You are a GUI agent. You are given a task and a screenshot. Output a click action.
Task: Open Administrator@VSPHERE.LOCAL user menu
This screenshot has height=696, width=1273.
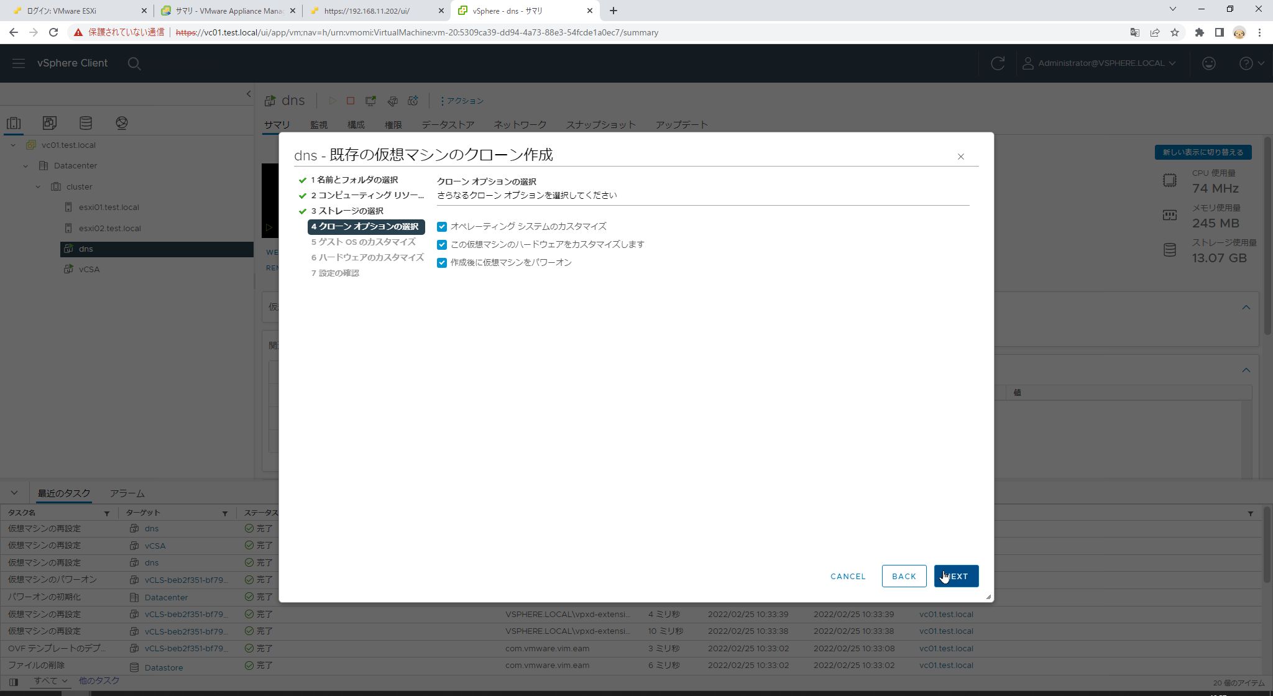pos(1099,63)
